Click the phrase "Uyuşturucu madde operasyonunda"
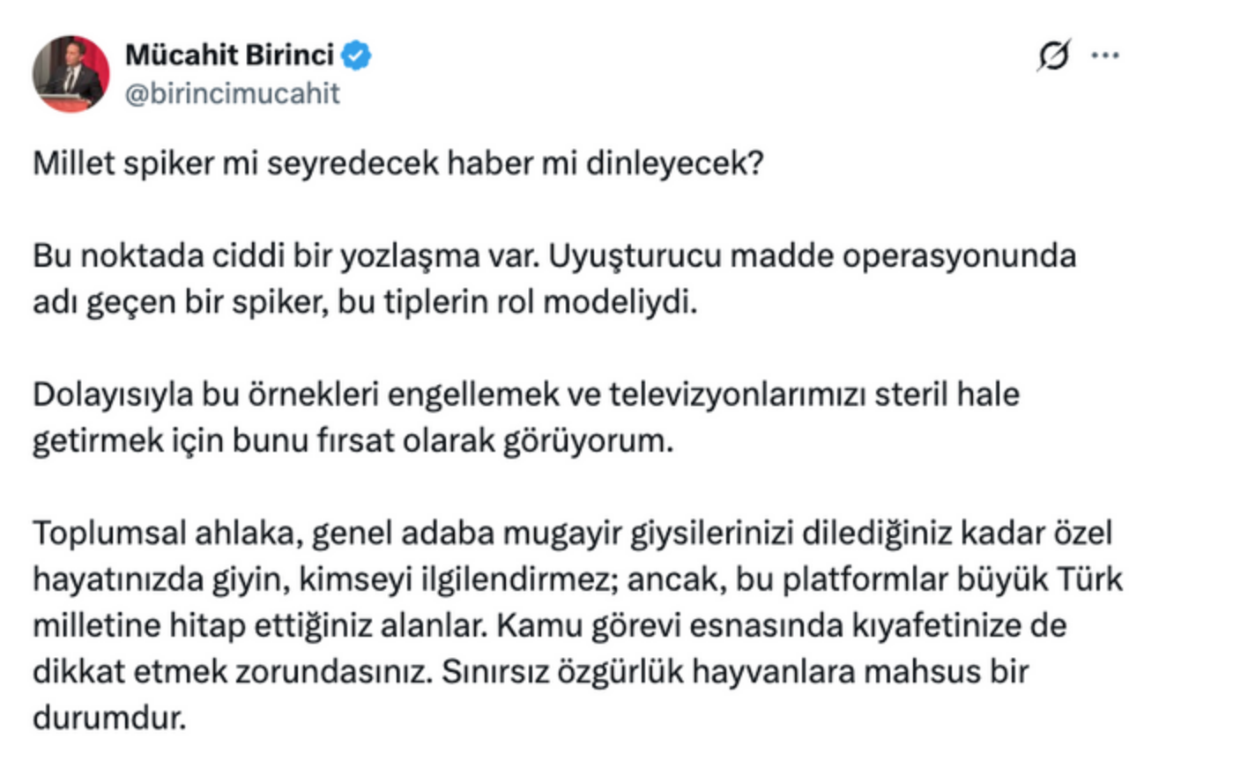The height and width of the screenshot is (782, 1248). click(812, 255)
